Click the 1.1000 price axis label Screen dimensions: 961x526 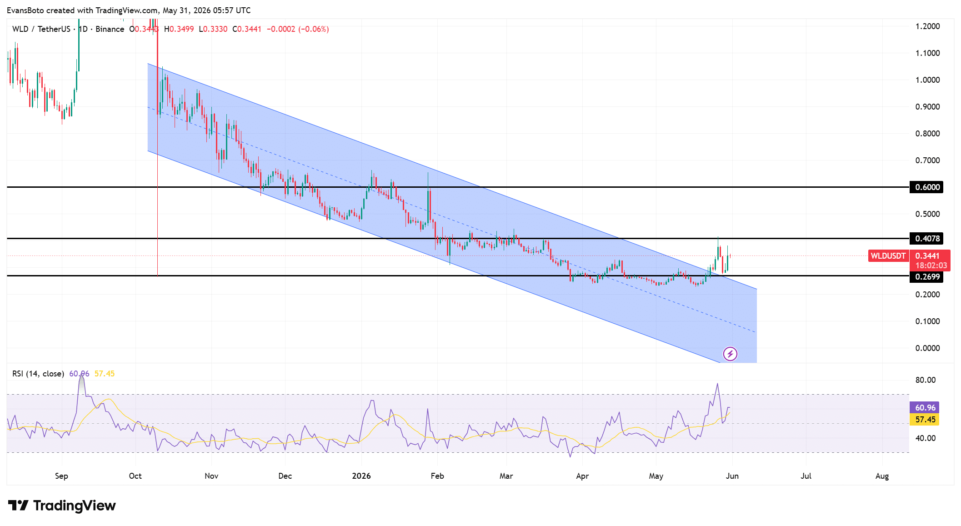927,53
